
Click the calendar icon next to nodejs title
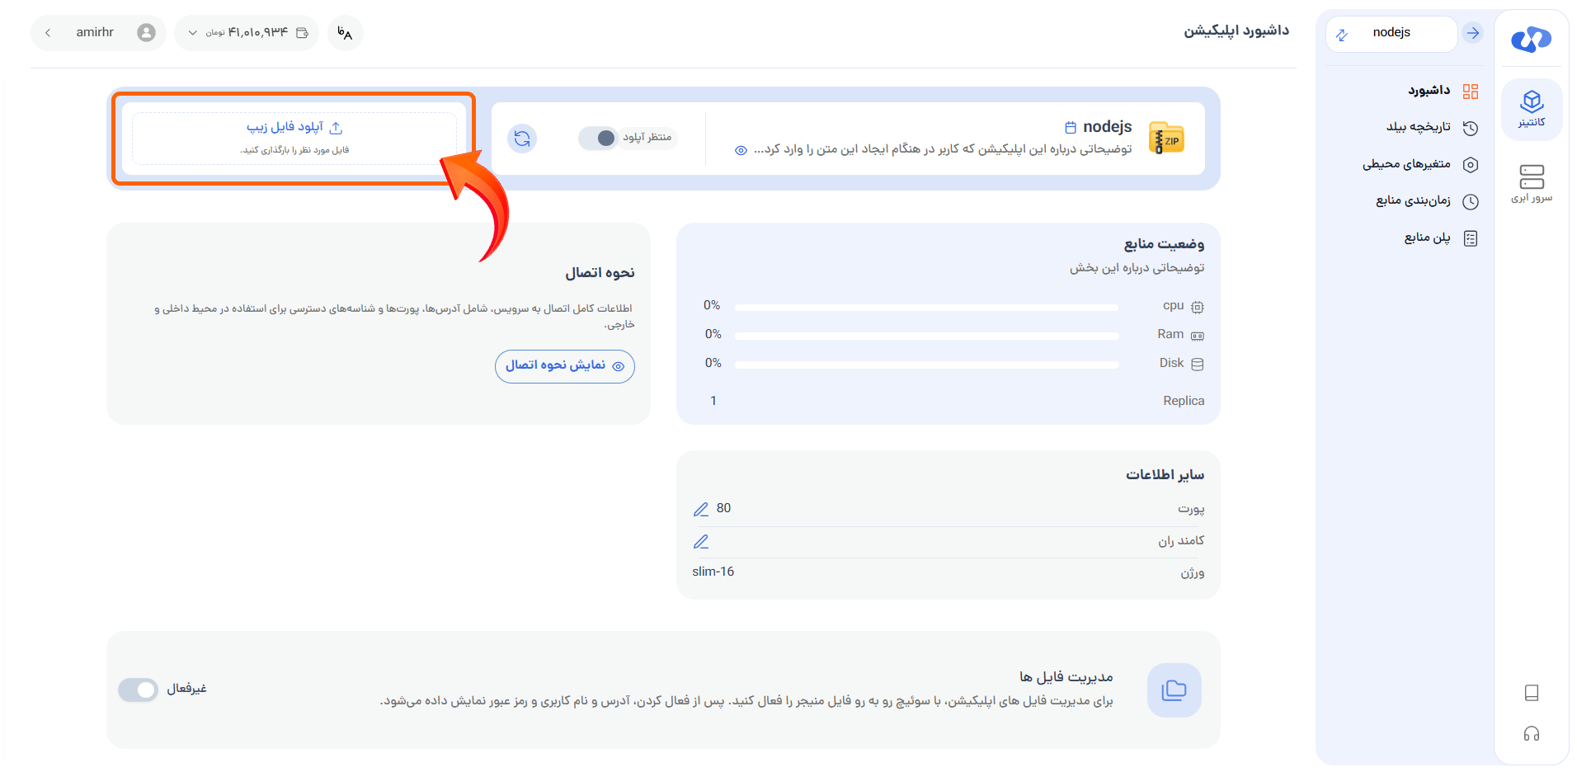1071,127
